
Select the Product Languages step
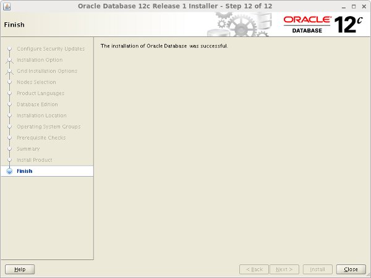(40, 93)
